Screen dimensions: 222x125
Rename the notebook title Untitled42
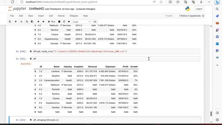[x=36, y=9]
